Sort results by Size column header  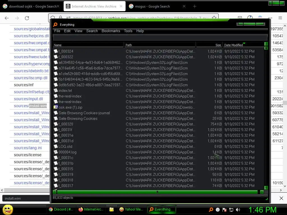pyautogui.click(x=209, y=45)
